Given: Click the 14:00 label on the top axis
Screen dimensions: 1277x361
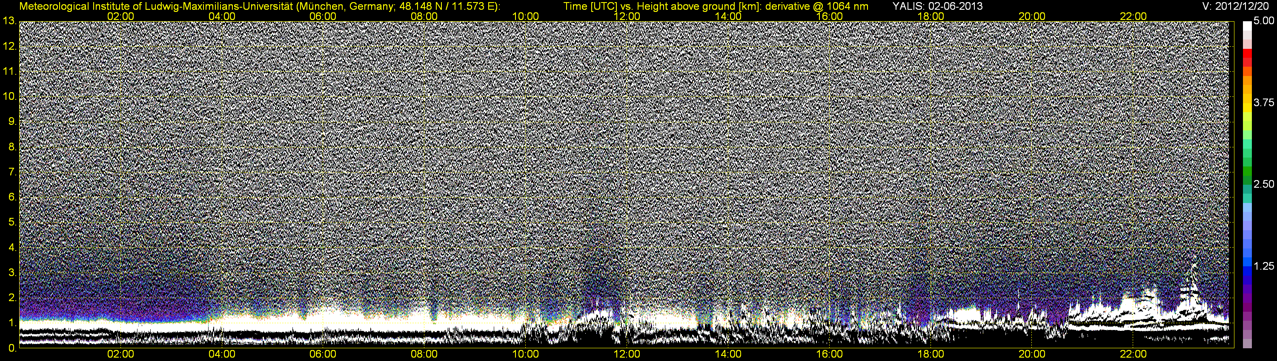Looking at the screenshot, I should coord(729,16).
